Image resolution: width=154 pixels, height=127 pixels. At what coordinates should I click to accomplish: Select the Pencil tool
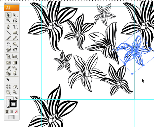15,38
